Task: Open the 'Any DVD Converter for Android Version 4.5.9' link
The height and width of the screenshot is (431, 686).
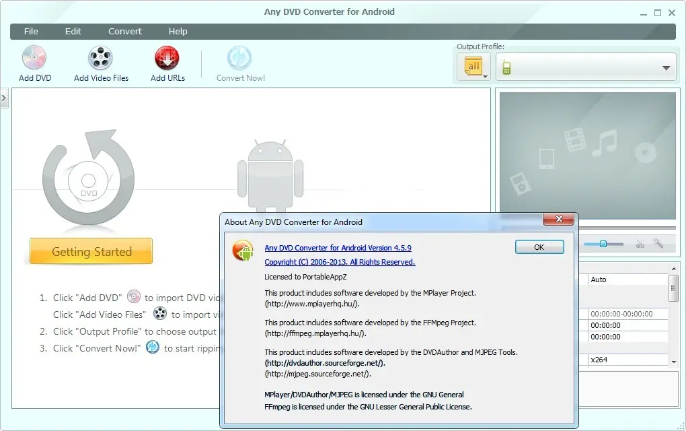Action: (338, 248)
